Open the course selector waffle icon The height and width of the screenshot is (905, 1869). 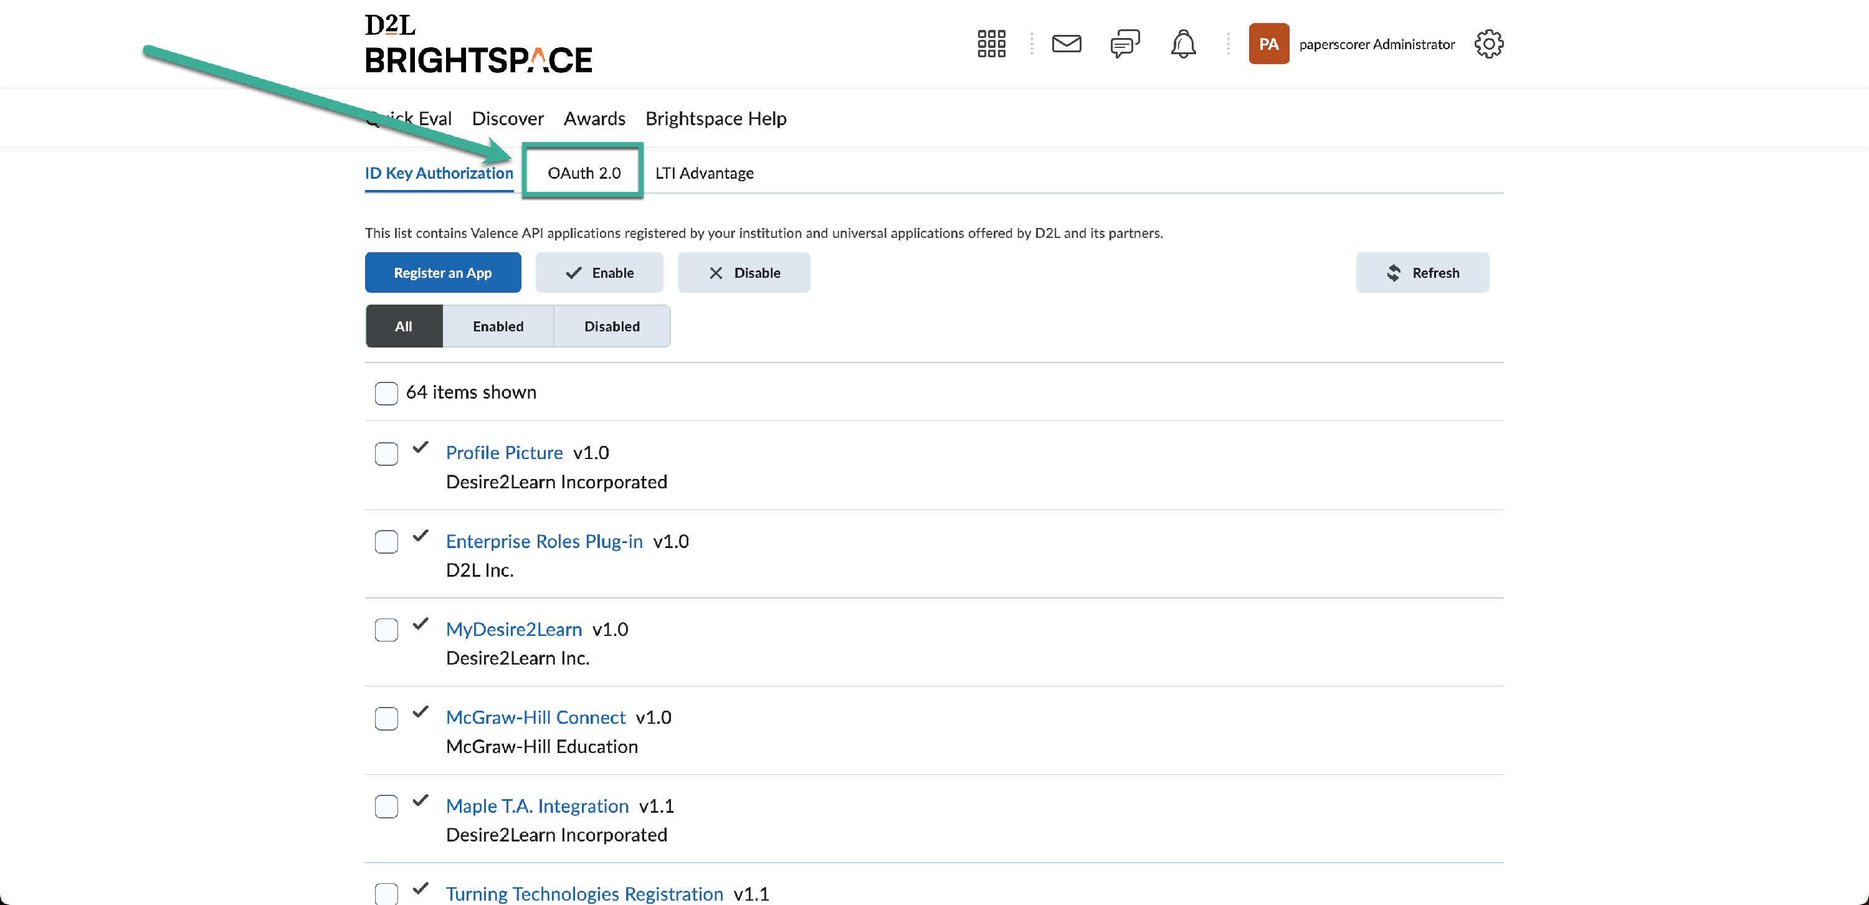(991, 44)
